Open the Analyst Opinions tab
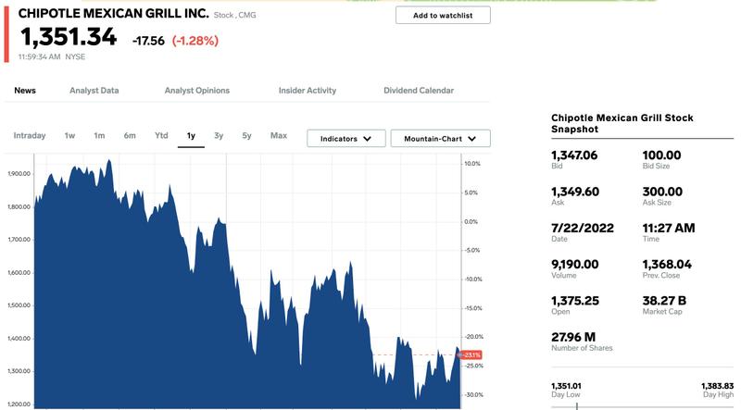 [197, 90]
